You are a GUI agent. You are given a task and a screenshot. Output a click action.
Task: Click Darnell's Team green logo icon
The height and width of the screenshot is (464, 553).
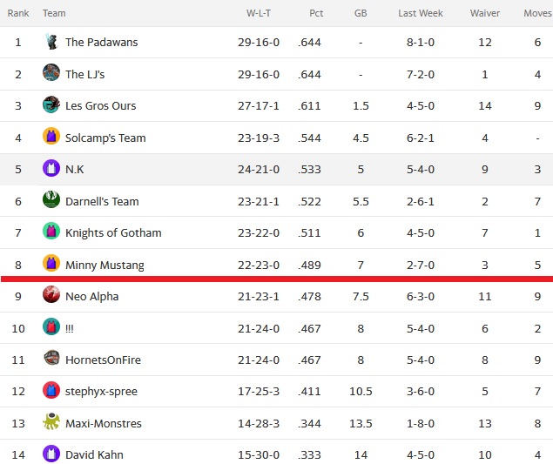click(x=51, y=199)
